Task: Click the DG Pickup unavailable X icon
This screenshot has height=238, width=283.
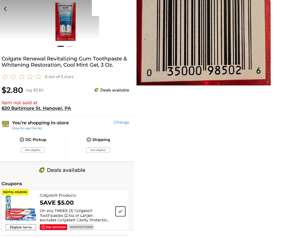Action: (x=22, y=140)
